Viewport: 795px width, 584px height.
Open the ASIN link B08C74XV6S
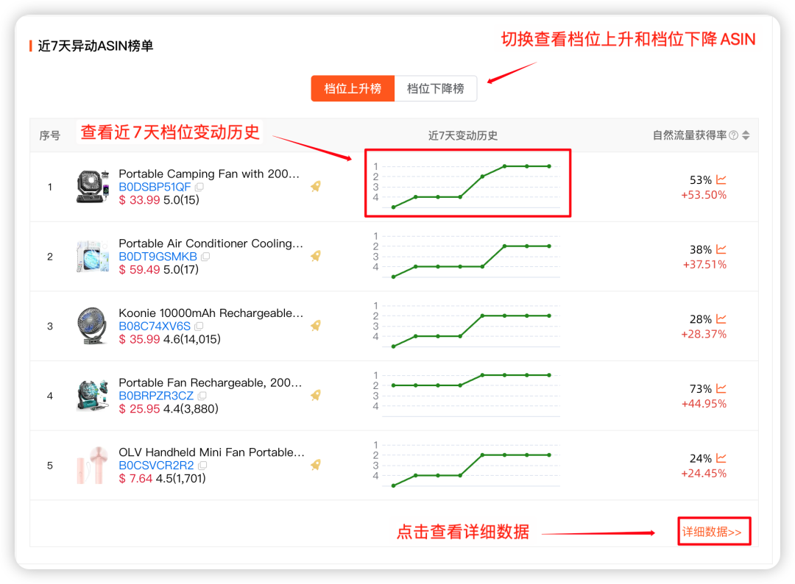pos(155,326)
